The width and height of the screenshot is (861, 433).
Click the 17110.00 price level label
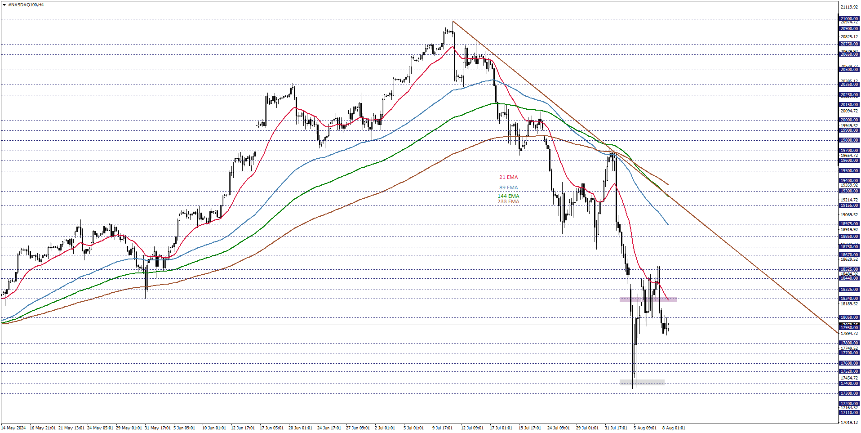pos(849,413)
